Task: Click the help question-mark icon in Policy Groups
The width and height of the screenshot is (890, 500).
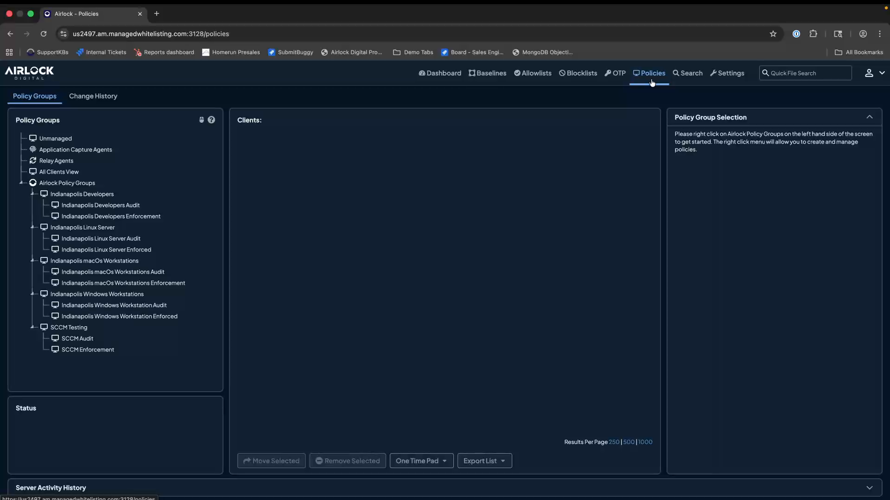Action: (212, 120)
